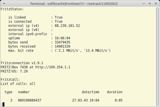Click the terminal cursor at the prompt
This screenshot has height=107, width=160.
pos(4,104)
